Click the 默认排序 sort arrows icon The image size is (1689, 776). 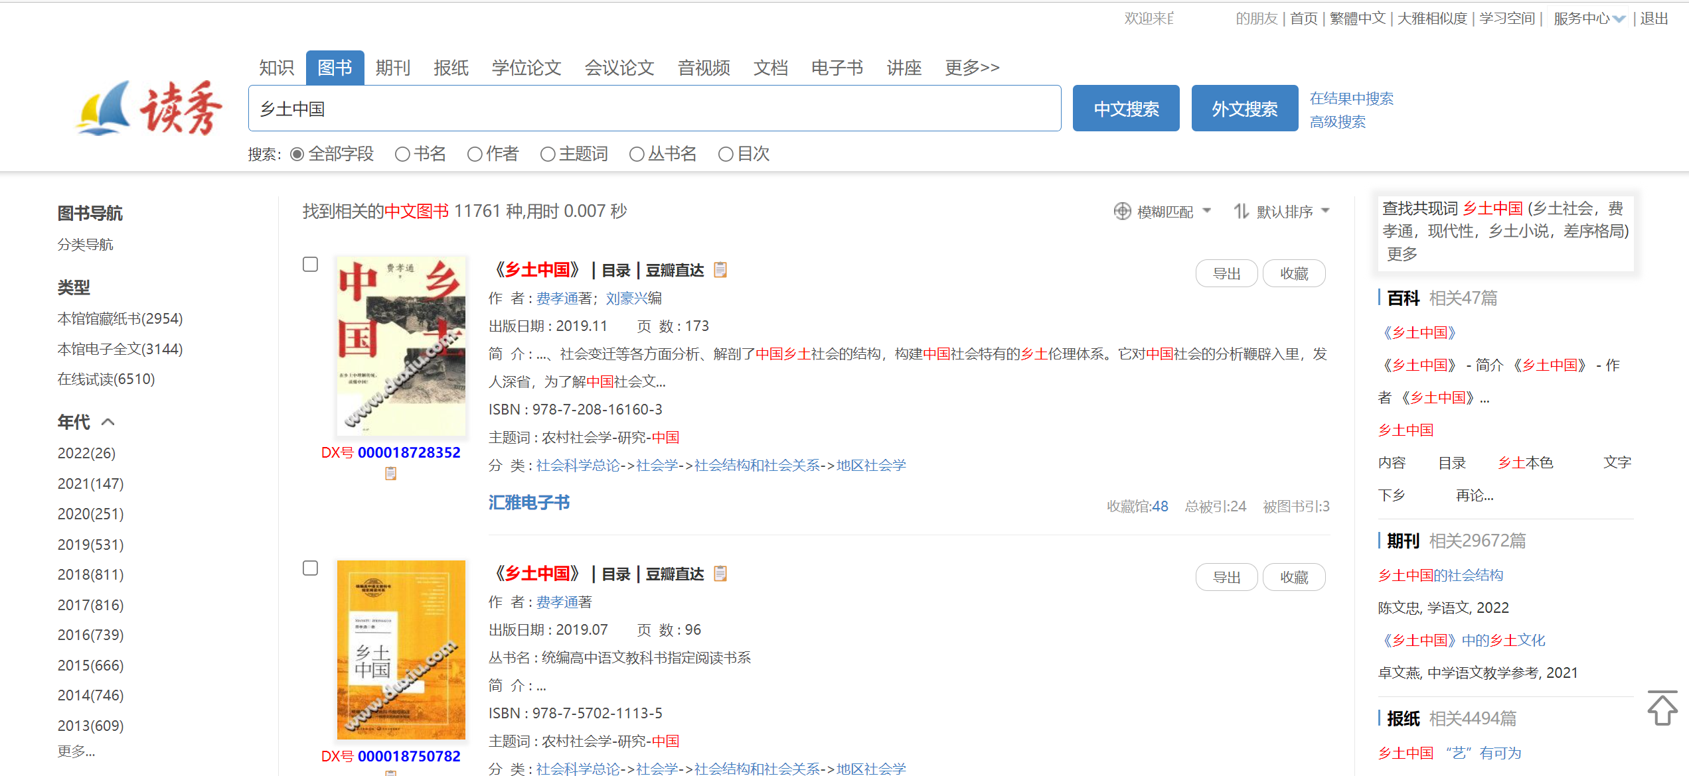(x=1241, y=212)
